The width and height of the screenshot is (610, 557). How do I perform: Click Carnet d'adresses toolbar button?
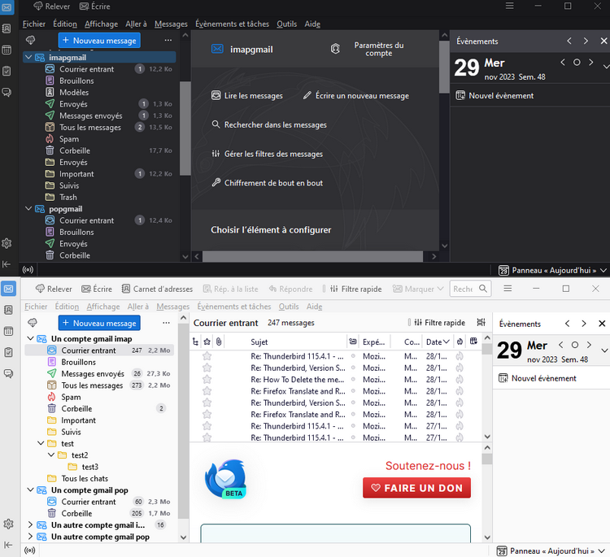pos(157,289)
